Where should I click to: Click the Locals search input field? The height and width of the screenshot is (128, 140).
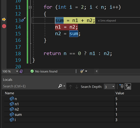[30, 86]
